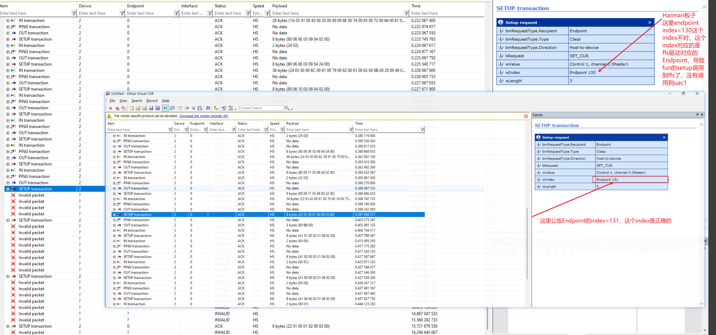Toggle the details pane toolbar button
The height and width of the screenshot is (335, 716).
172,108
